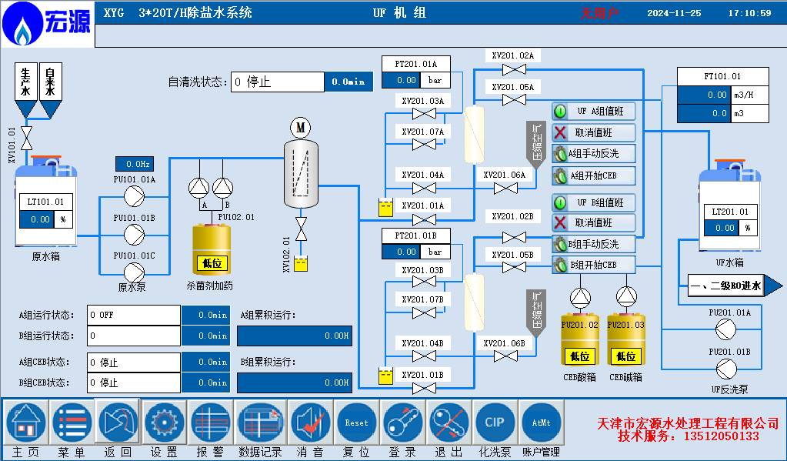This screenshot has height=461, width=787.
Task: Click UF backwash pump PU201.01B
Action: [x=725, y=369]
